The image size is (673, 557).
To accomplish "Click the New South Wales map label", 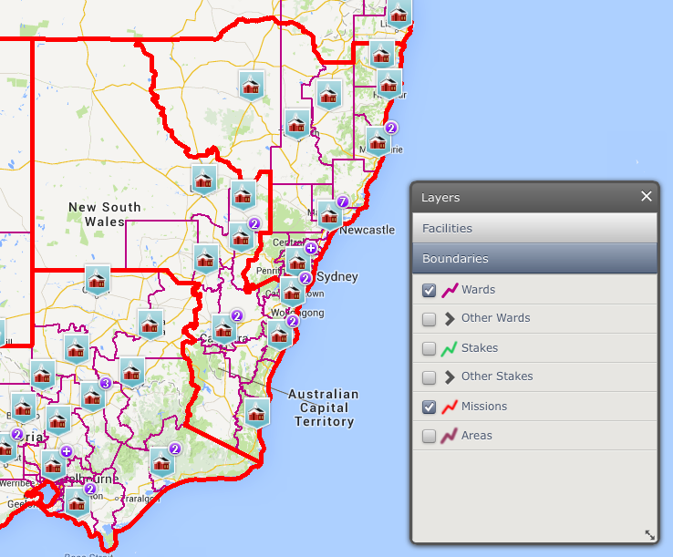I will click(x=105, y=214).
